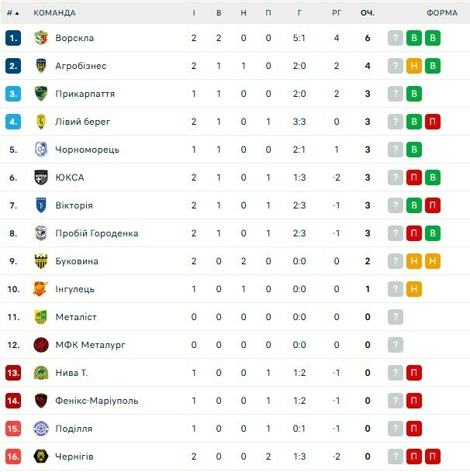Click the КОМАНДА column header
The height and width of the screenshot is (472, 470).
point(54,12)
